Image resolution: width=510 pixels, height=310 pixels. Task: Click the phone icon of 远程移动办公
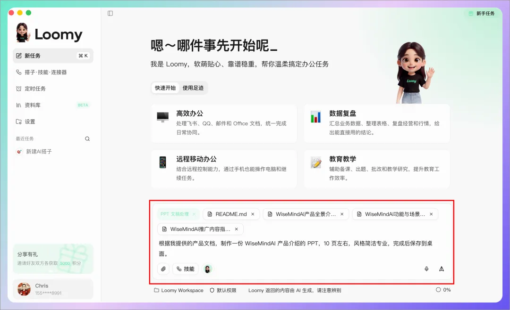[162, 163]
